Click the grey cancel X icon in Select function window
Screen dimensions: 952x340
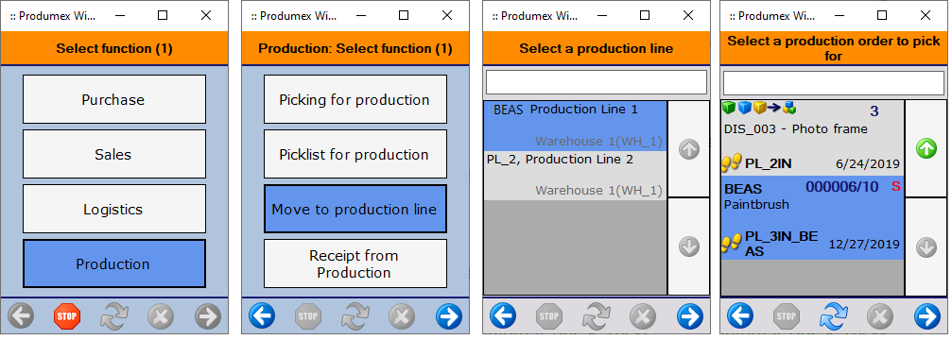pyautogui.click(x=161, y=316)
